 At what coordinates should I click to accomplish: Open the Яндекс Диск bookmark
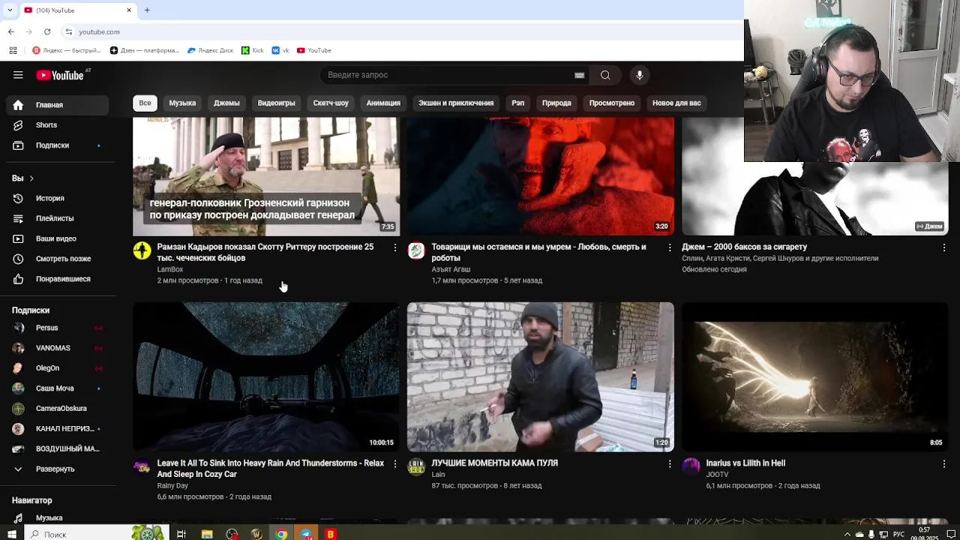click(210, 50)
